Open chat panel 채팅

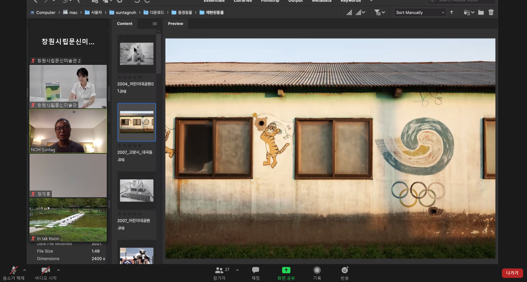256,273
